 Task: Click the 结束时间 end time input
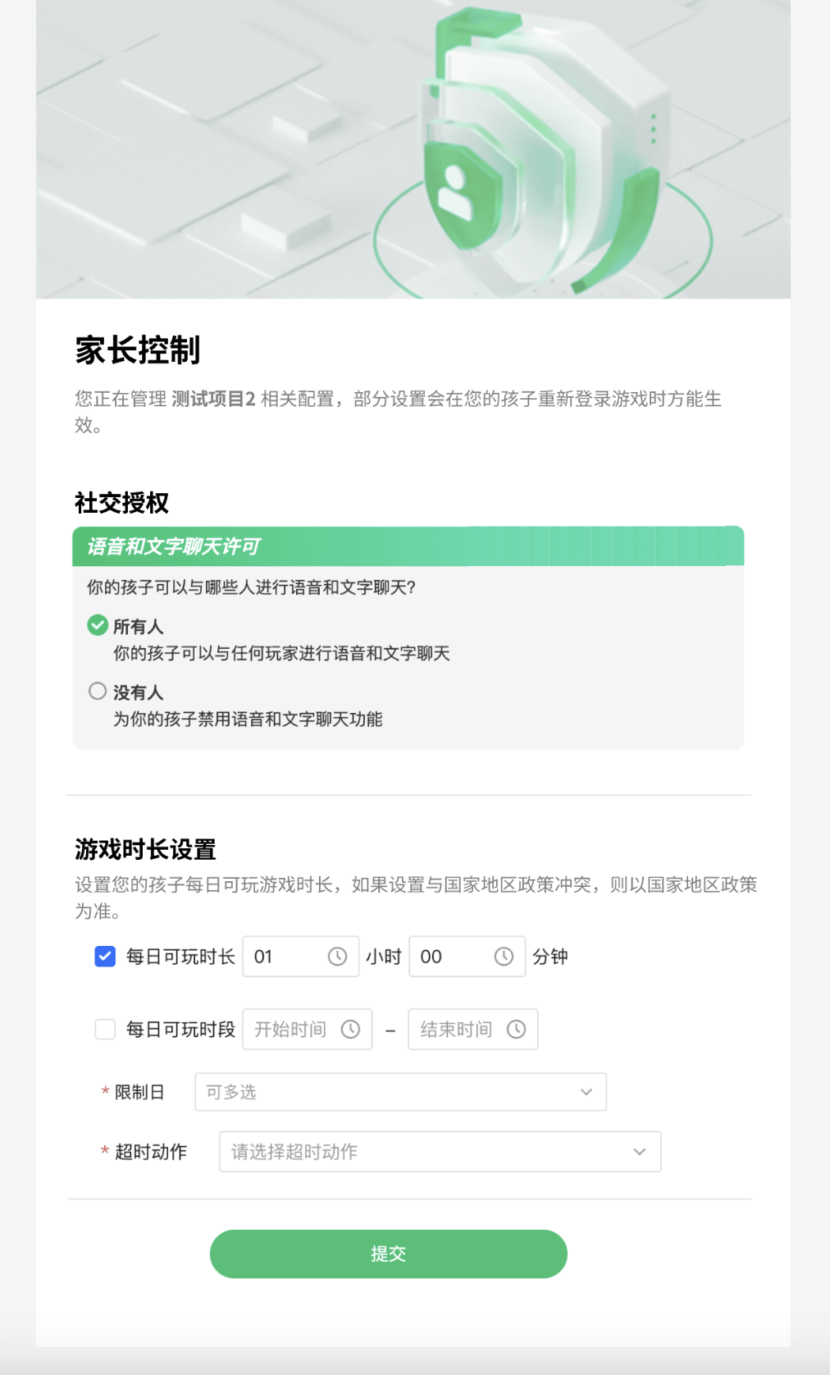pyautogui.click(x=473, y=1029)
